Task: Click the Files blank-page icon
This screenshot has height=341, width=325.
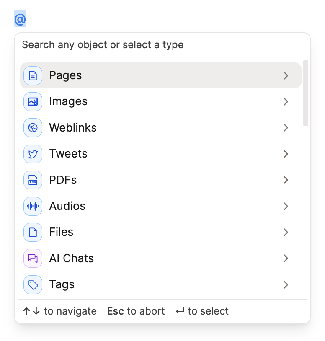Action: 33,232
